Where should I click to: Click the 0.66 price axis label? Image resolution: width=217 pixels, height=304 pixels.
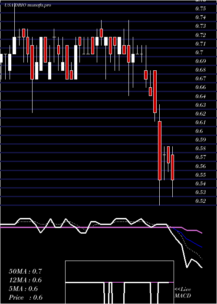coord(201,87)
